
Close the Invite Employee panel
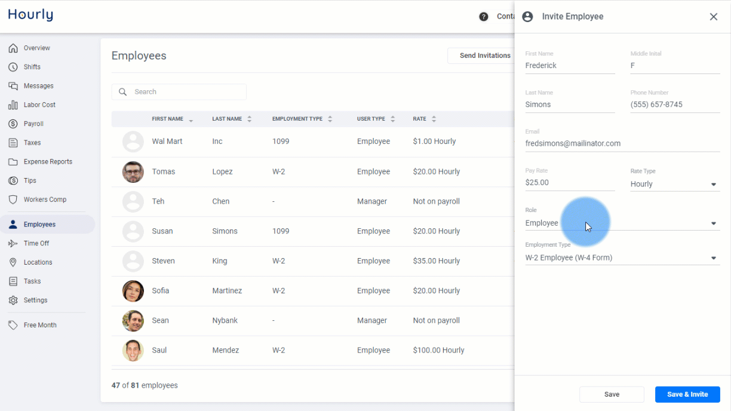coord(714,17)
